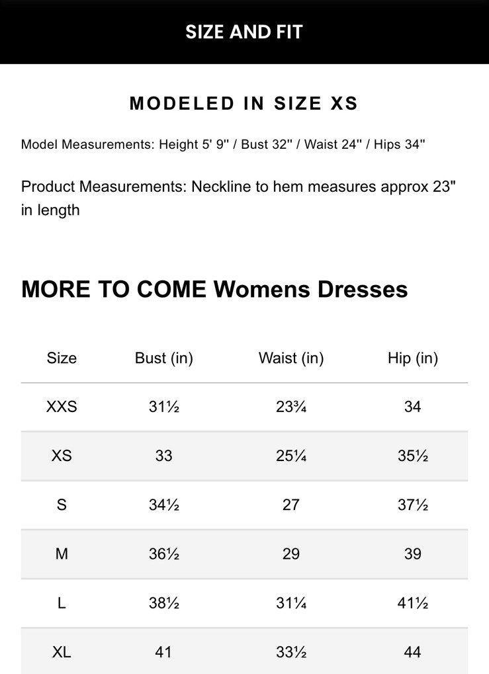Select the S size row label
489x674 pixels.
62,505
